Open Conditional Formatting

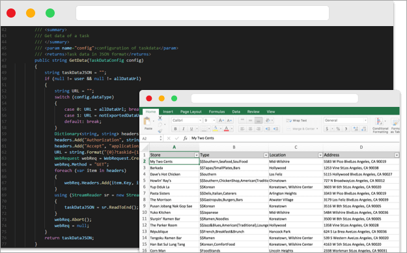pyautogui.click(x=380, y=125)
